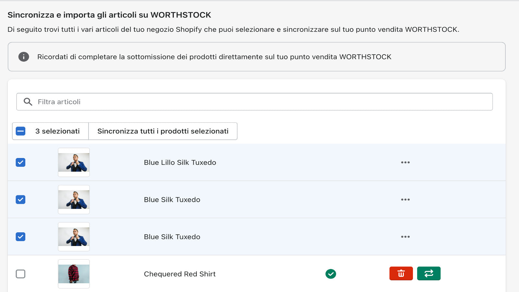This screenshot has height=292, width=519.
Task: Click the Chequered Red Shirt thumbnail
Action: tap(74, 274)
